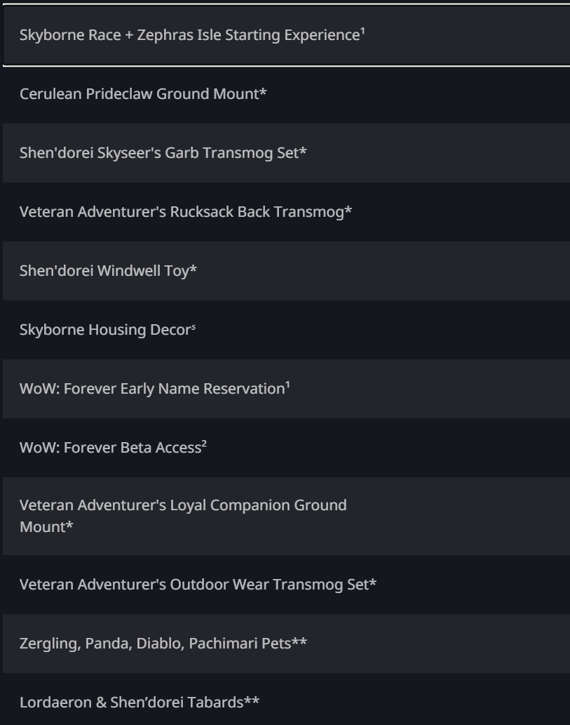
Task: Click footnote marker after Housing Decor
Action: tap(193, 327)
